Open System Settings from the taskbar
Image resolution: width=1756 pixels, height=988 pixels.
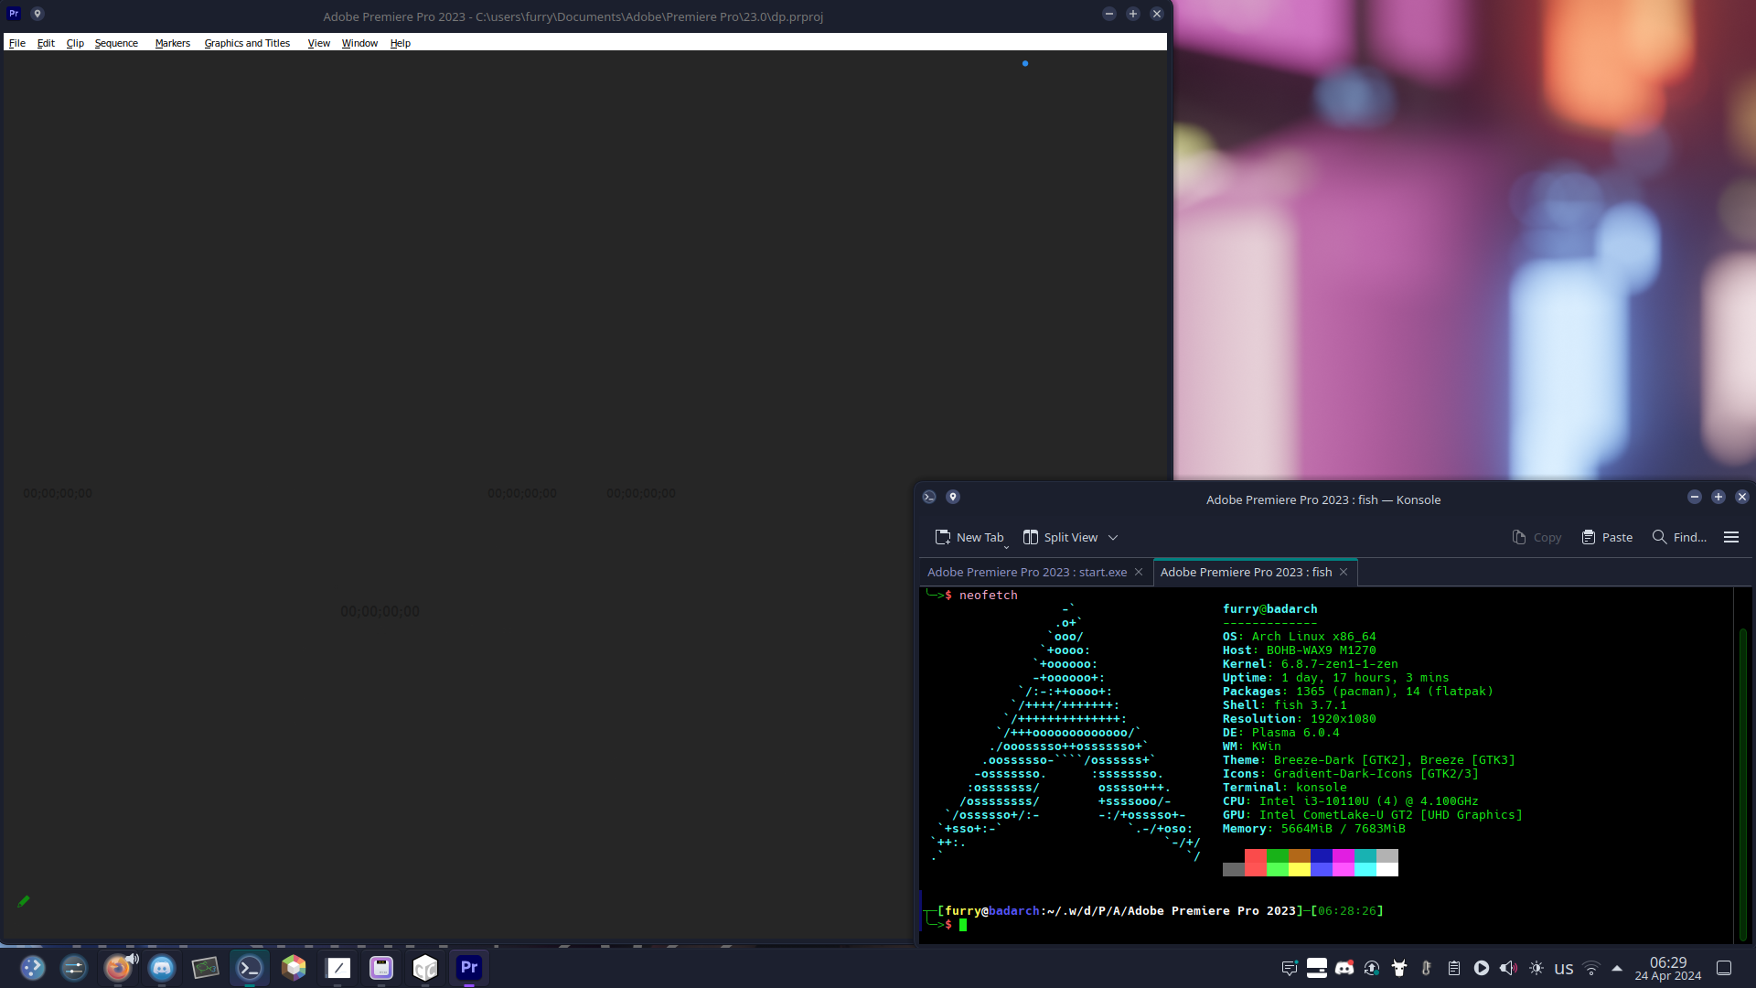[74, 968]
